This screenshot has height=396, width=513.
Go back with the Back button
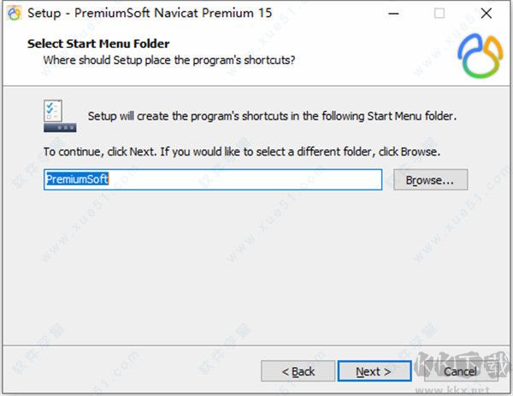pyautogui.click(x=298, y=371)
